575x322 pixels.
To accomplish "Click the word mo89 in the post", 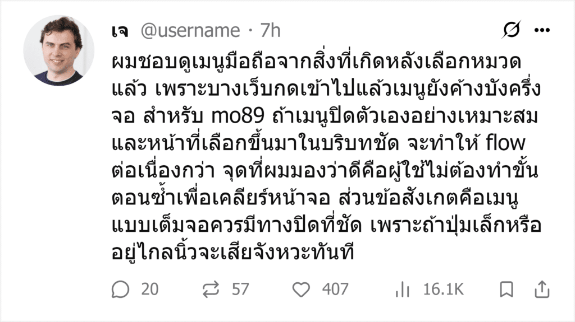I will coord(238,116).
